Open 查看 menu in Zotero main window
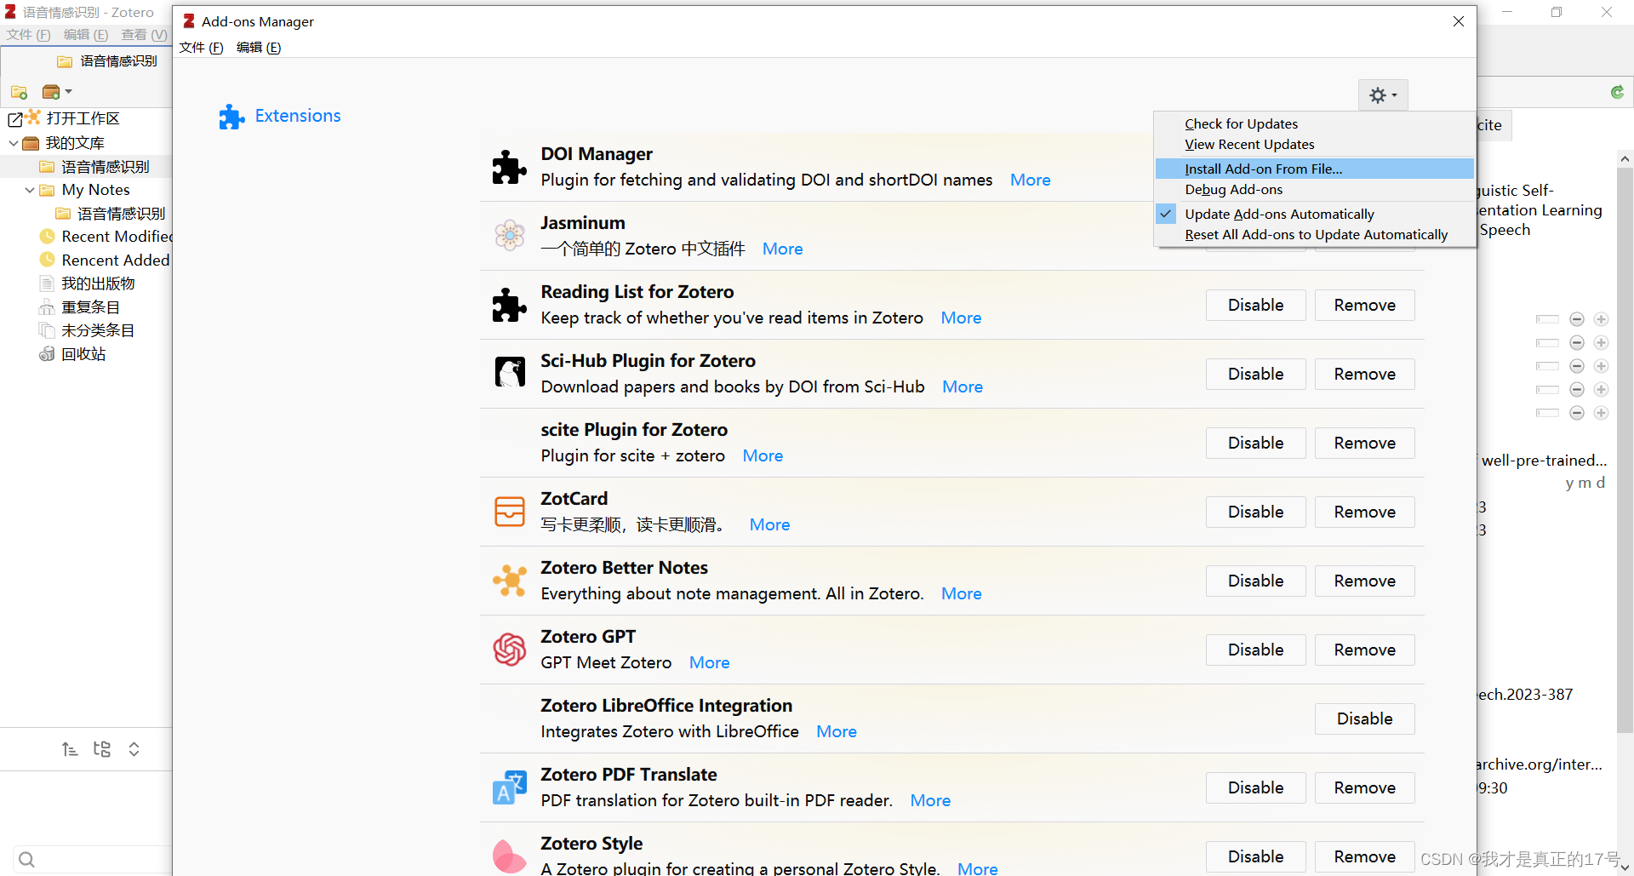Image resolution: width=1634 pixels, height=876 pixels. point(144,35)
